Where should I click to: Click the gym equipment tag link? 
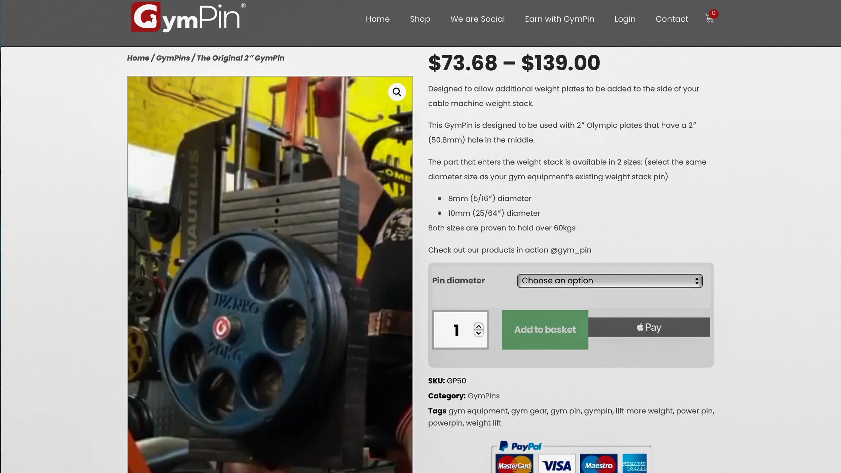(478, 411)
